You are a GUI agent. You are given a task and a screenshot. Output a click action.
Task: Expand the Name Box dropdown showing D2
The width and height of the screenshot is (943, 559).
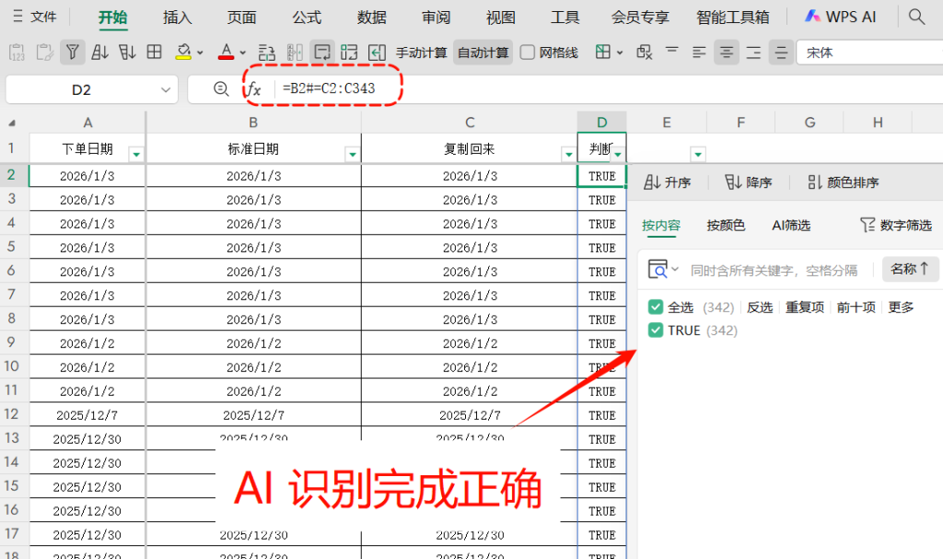pyautogui.click(x=166, y=89)
